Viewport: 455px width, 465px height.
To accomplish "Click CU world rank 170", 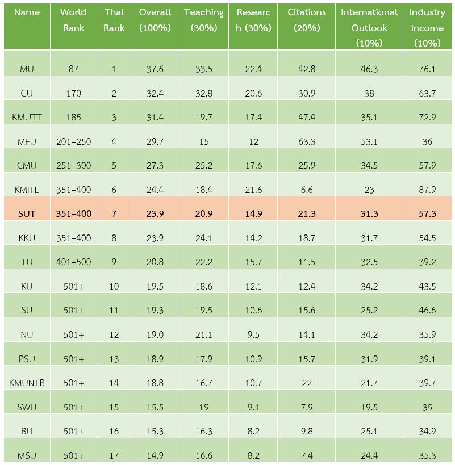I will pos(73,94).
